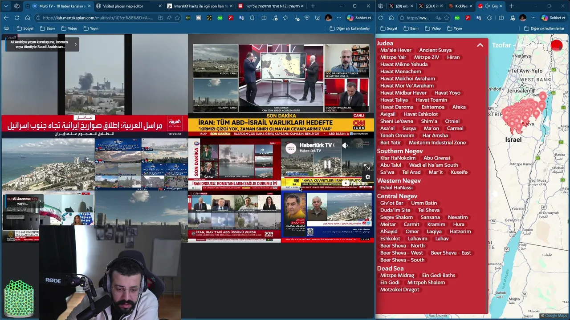The height and width of the screenshot is (320, 570).
Task: Favorite the Multi TV page with star icon
Action: click(177, 18)
